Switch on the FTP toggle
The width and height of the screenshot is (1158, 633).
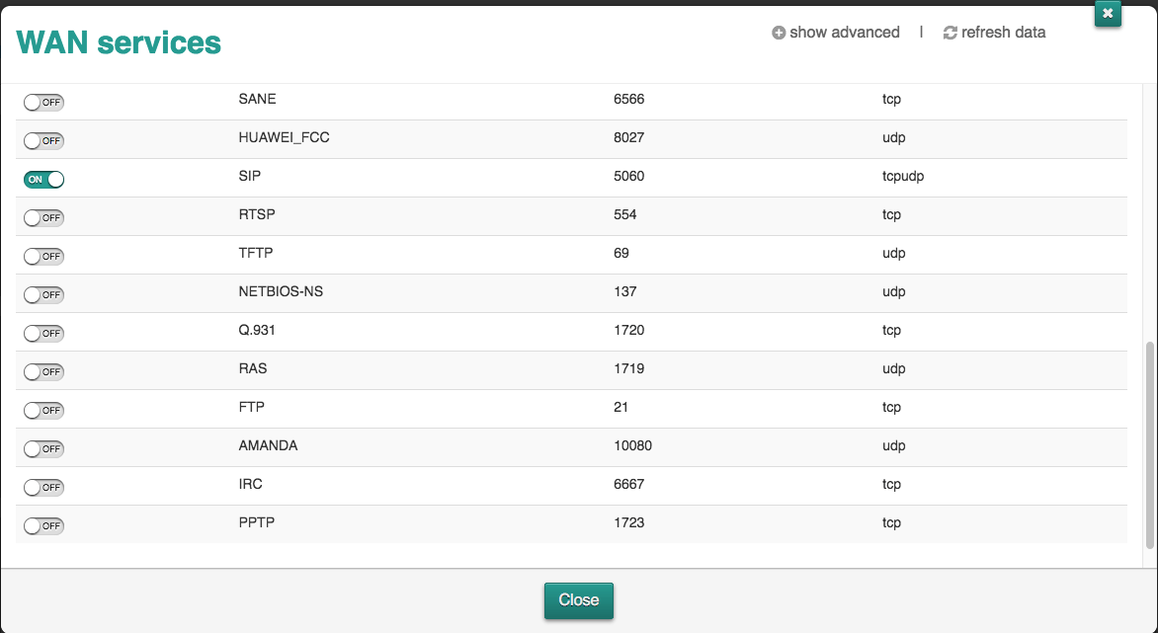(43, 410)
